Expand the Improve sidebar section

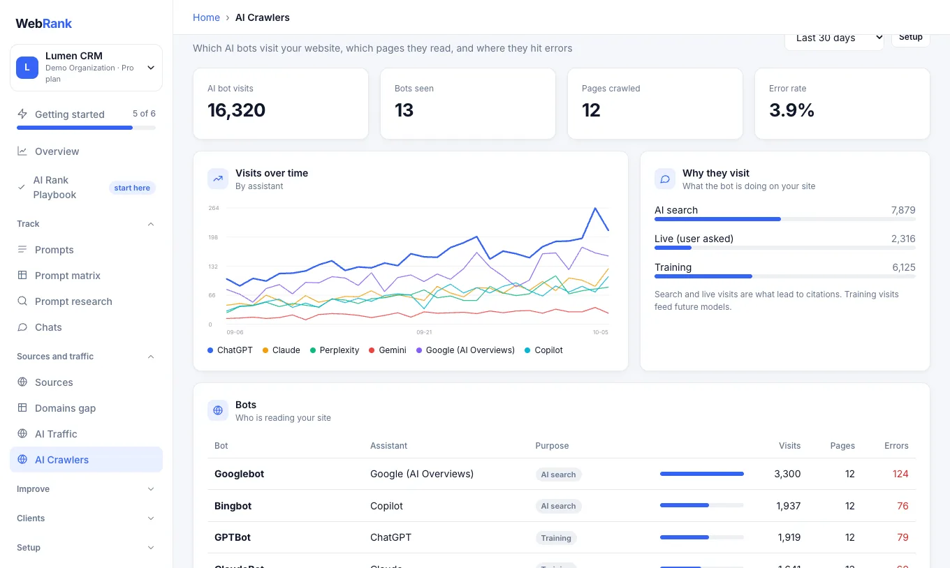(x=86, y=489)
